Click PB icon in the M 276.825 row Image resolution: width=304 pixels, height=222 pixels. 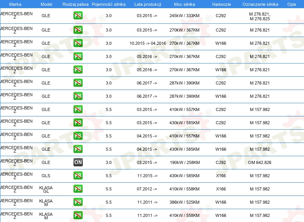pyautogui.click(x=78, y=16)
